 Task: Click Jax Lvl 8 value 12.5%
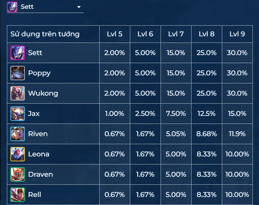click(x=207, y=114)
